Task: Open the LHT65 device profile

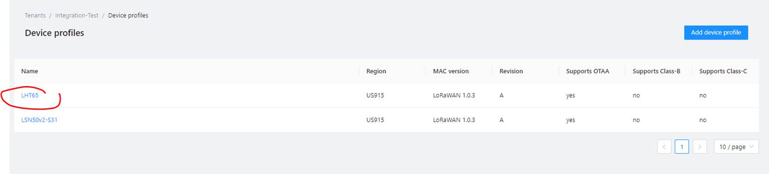Action: (30, 95)
